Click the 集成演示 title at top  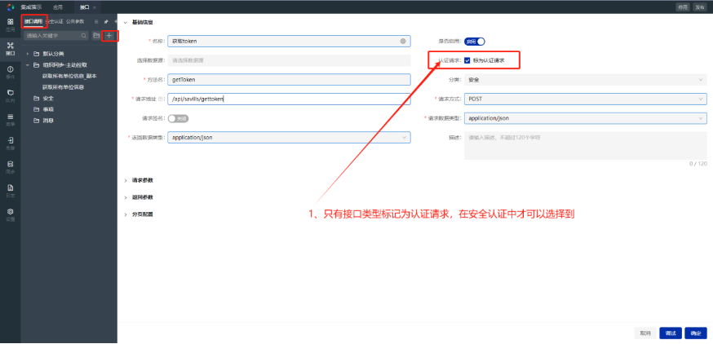click(x=31, y=7)
